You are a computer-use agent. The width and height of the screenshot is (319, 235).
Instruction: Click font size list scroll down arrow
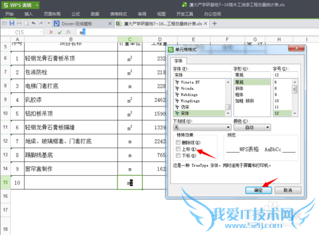(295, 113)
